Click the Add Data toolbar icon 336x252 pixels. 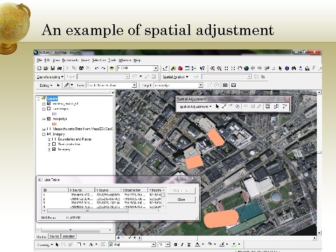(113, 69)
